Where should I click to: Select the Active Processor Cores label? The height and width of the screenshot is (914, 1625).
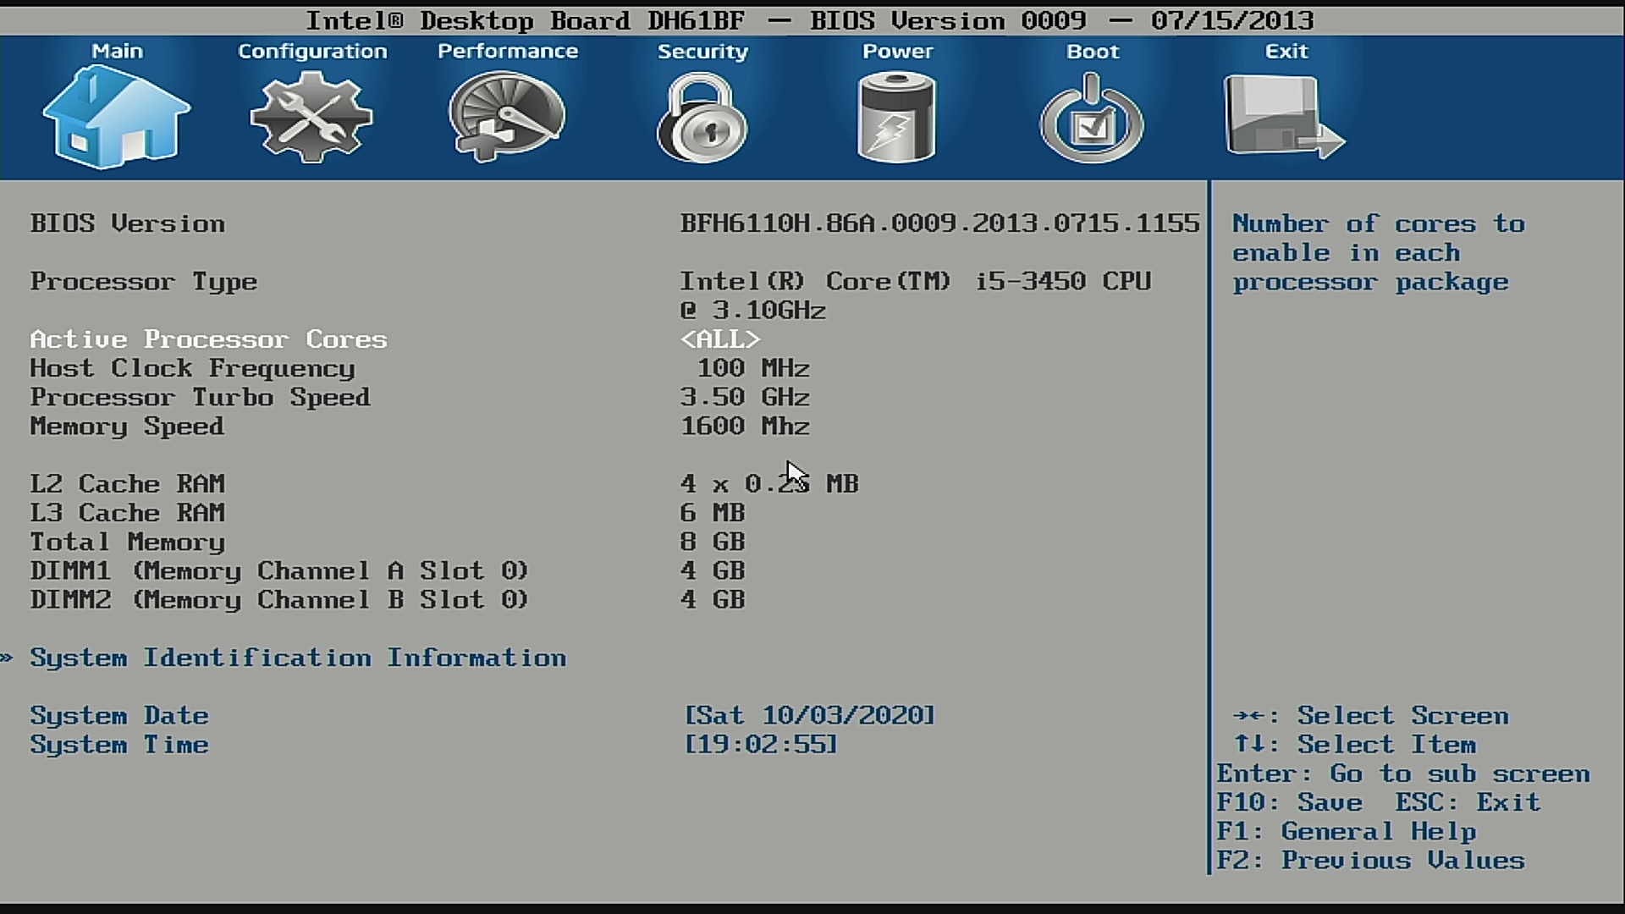208,339
